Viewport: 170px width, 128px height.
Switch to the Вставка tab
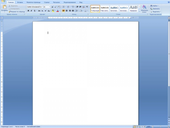point(20,2)
